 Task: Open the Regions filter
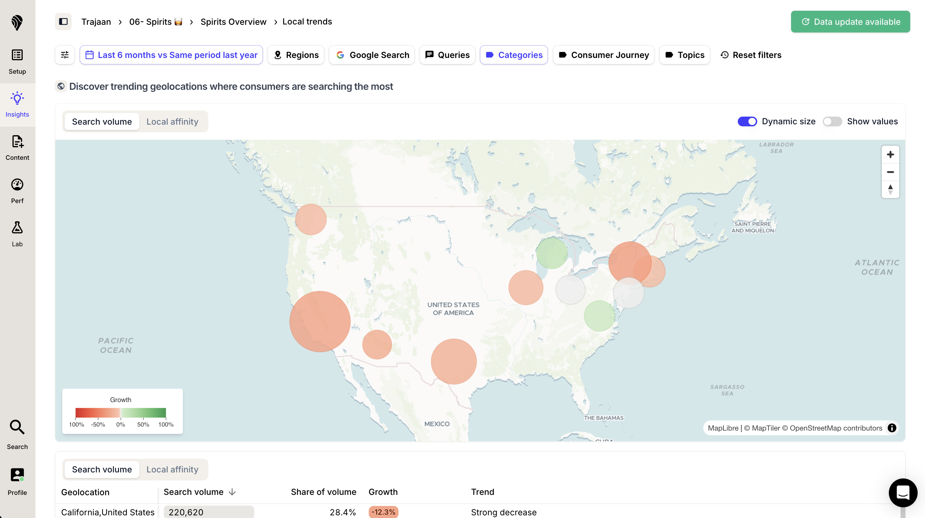tap(296, 55)
